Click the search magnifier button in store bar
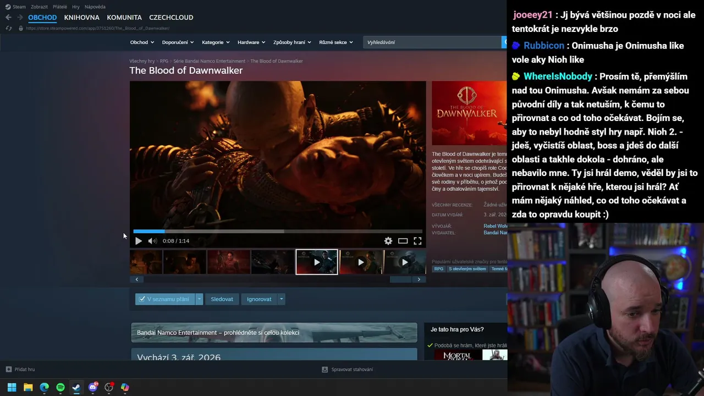The image size is (704, 396). coord(504,42)
